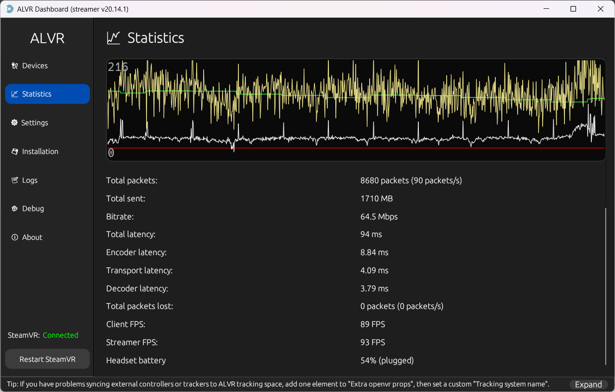The height and width of the screenshot is (392, 615).
Task: Click the Installation icon in the sidebar
Action: [14, 152]
